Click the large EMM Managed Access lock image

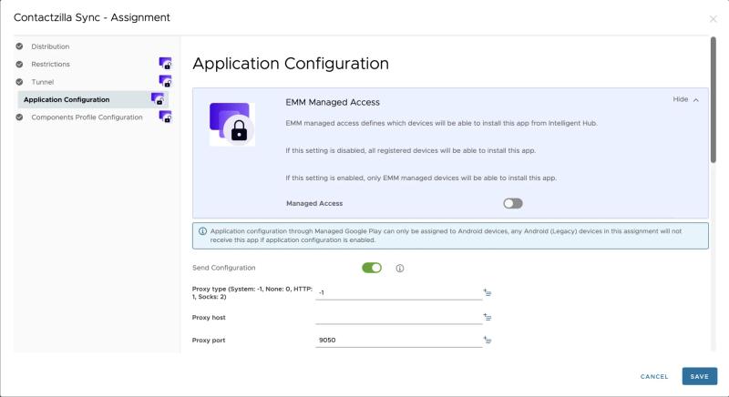click(232, 124)
